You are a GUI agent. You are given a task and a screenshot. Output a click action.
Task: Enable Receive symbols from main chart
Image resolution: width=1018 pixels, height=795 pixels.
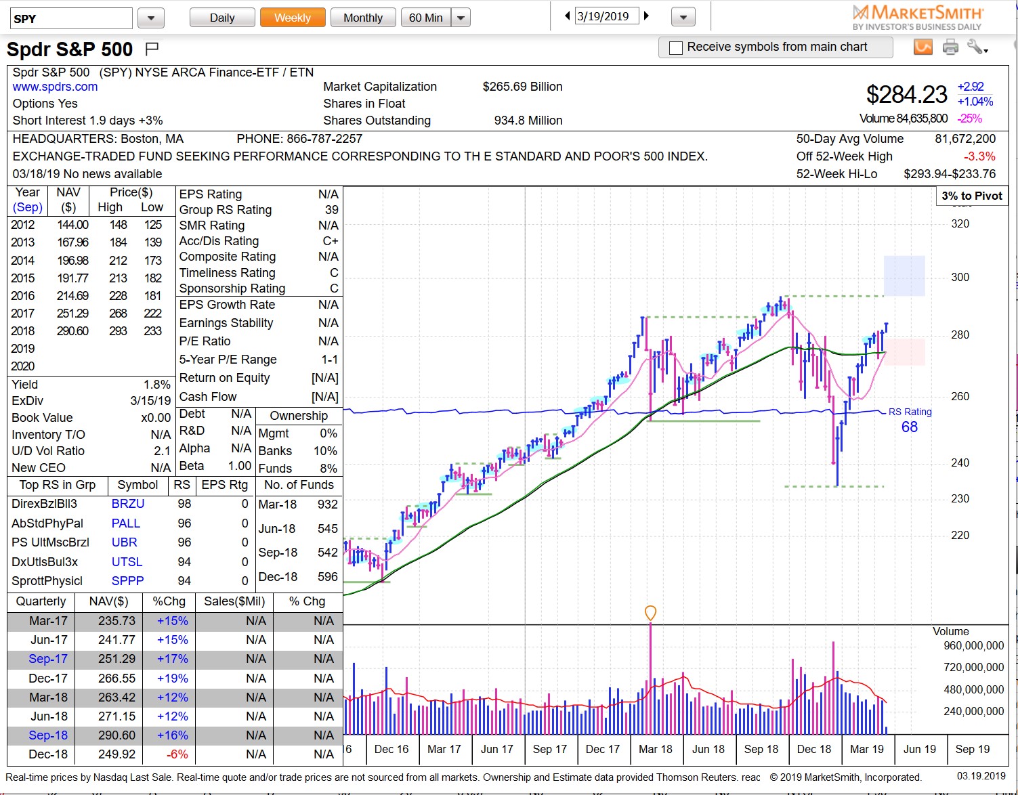(x=675, y=47)
